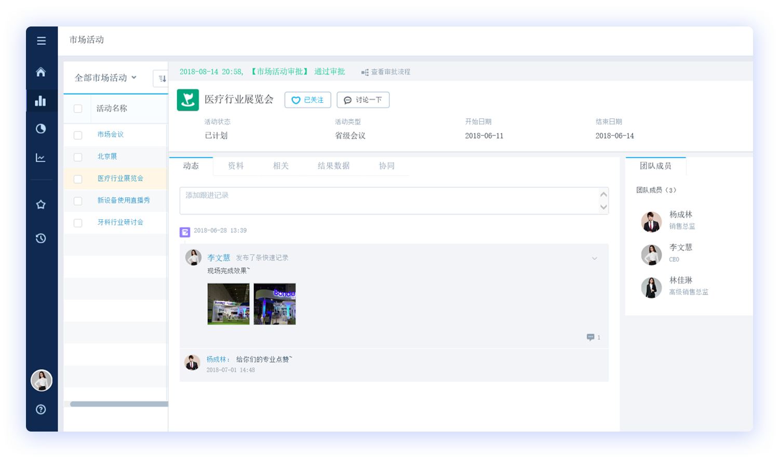
Task: Open the line graph icon in the sidebar
Action: 41,157
